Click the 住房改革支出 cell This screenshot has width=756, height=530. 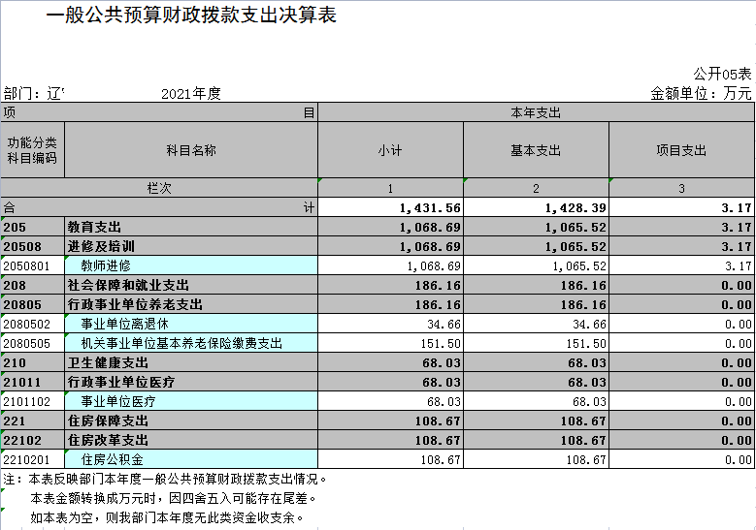(x=191, y=440)
